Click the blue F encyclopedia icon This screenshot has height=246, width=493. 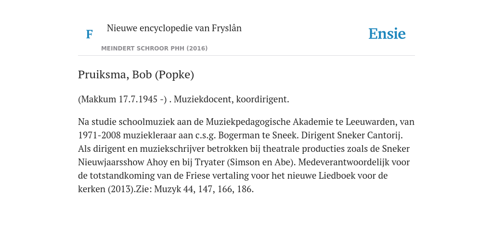(89, 34)
